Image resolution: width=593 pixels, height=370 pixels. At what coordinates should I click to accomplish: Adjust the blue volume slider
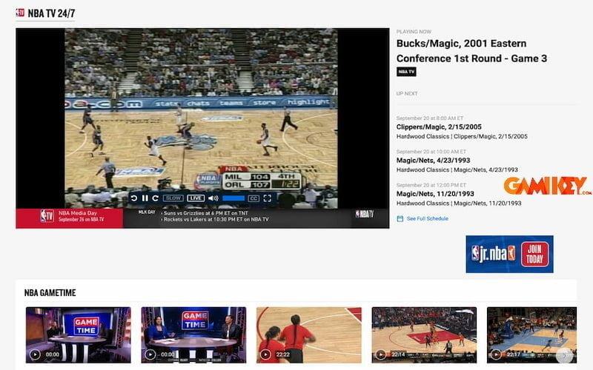pyautogui.click(x=233, y=198)
